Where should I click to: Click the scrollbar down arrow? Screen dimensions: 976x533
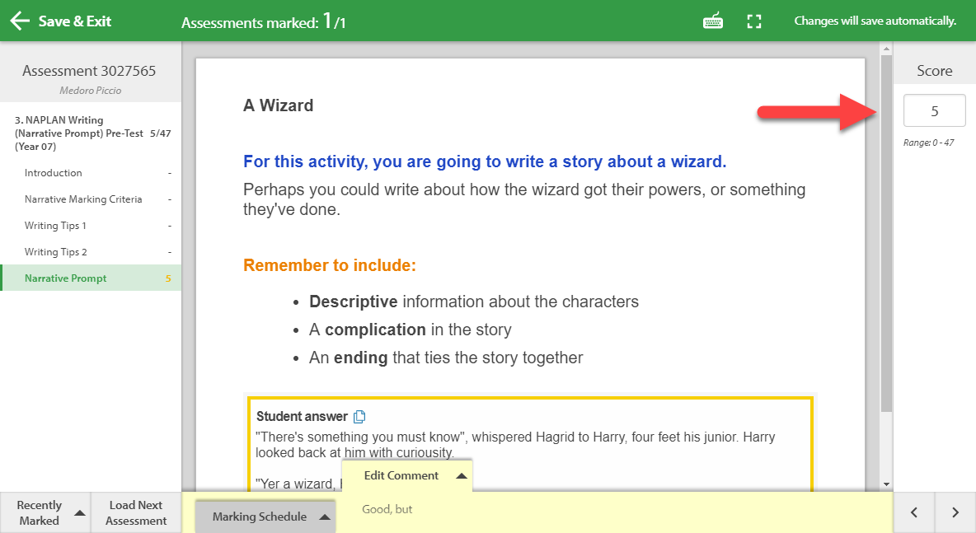coord(886,484)
